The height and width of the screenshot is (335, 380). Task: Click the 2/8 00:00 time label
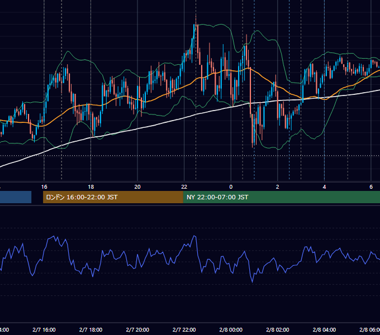(x=231, y=329)
